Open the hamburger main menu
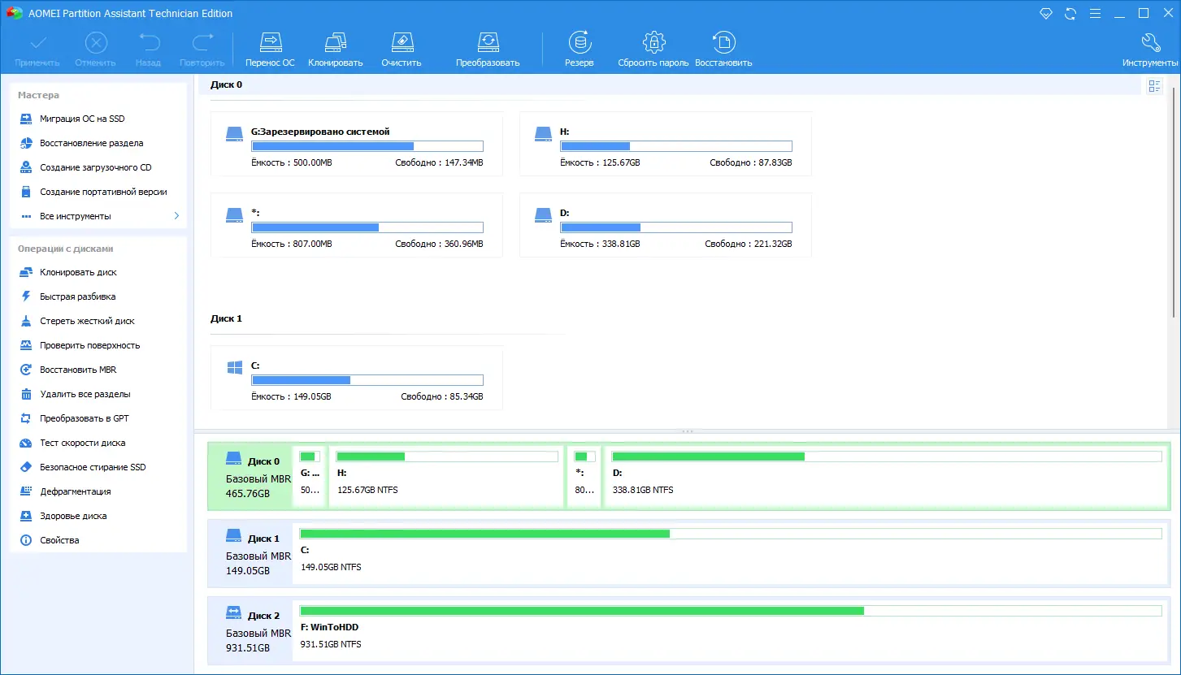Screen dimensions: 1181x675 tap(1093, 13)
